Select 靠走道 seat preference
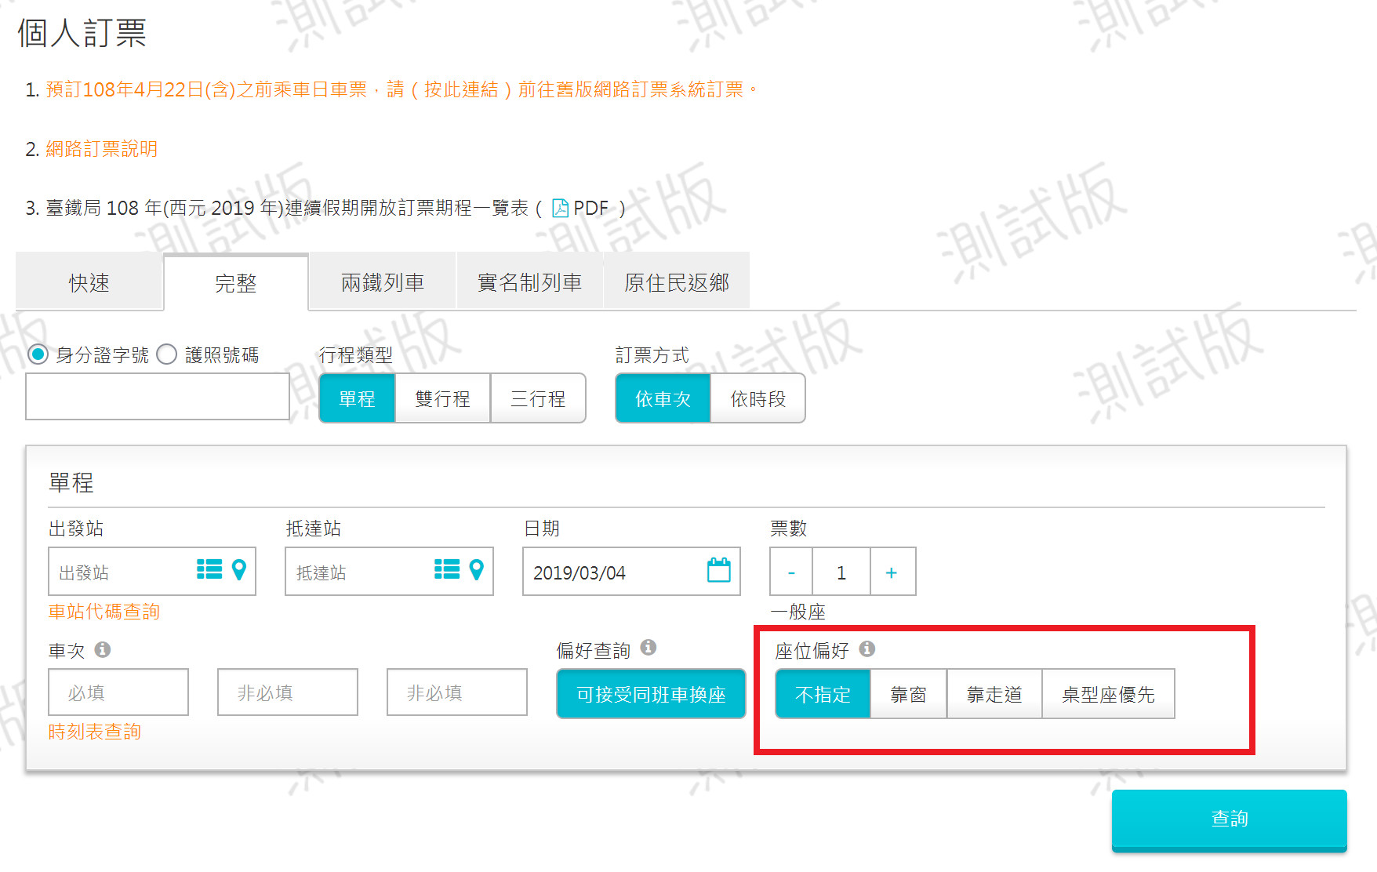 point(994,694)
